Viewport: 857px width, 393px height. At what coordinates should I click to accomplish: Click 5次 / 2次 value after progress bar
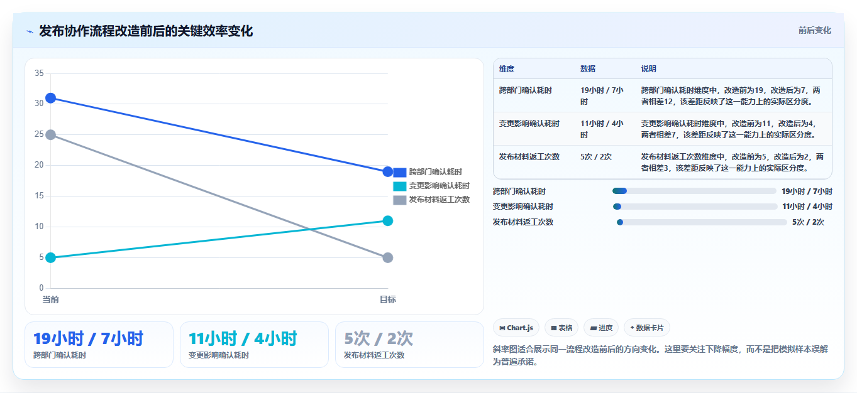[808, 222]
